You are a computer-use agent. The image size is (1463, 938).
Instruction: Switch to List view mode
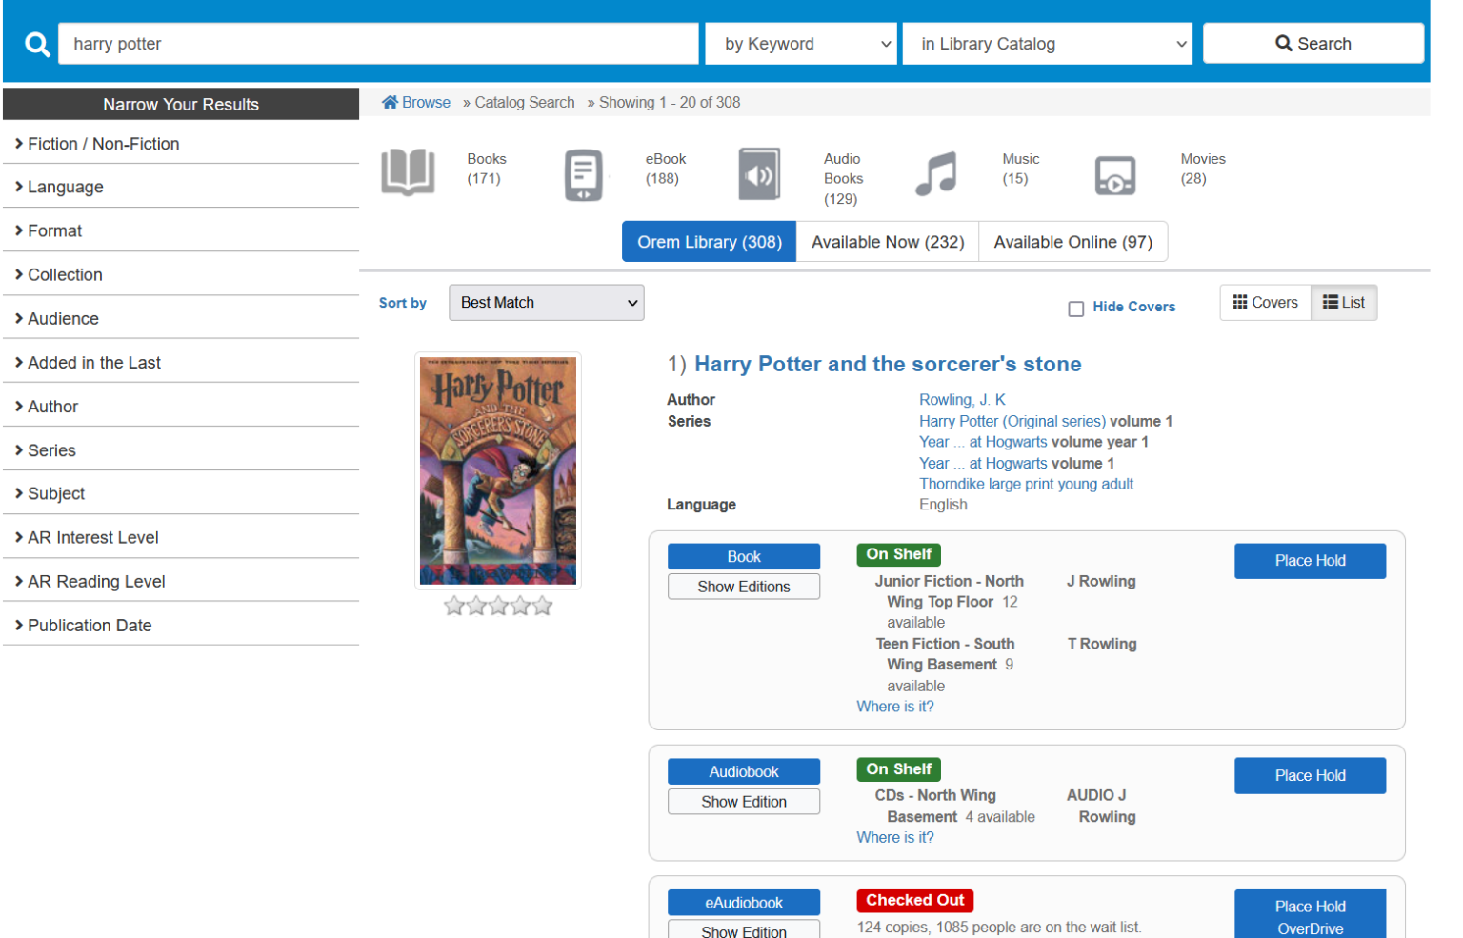pos(1344,302)
